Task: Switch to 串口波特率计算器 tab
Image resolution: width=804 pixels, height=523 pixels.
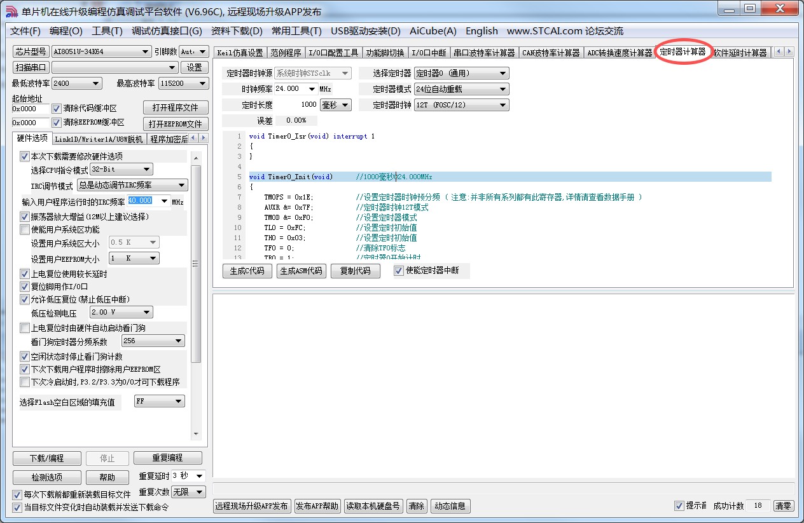Action: (x=484, y=53)
